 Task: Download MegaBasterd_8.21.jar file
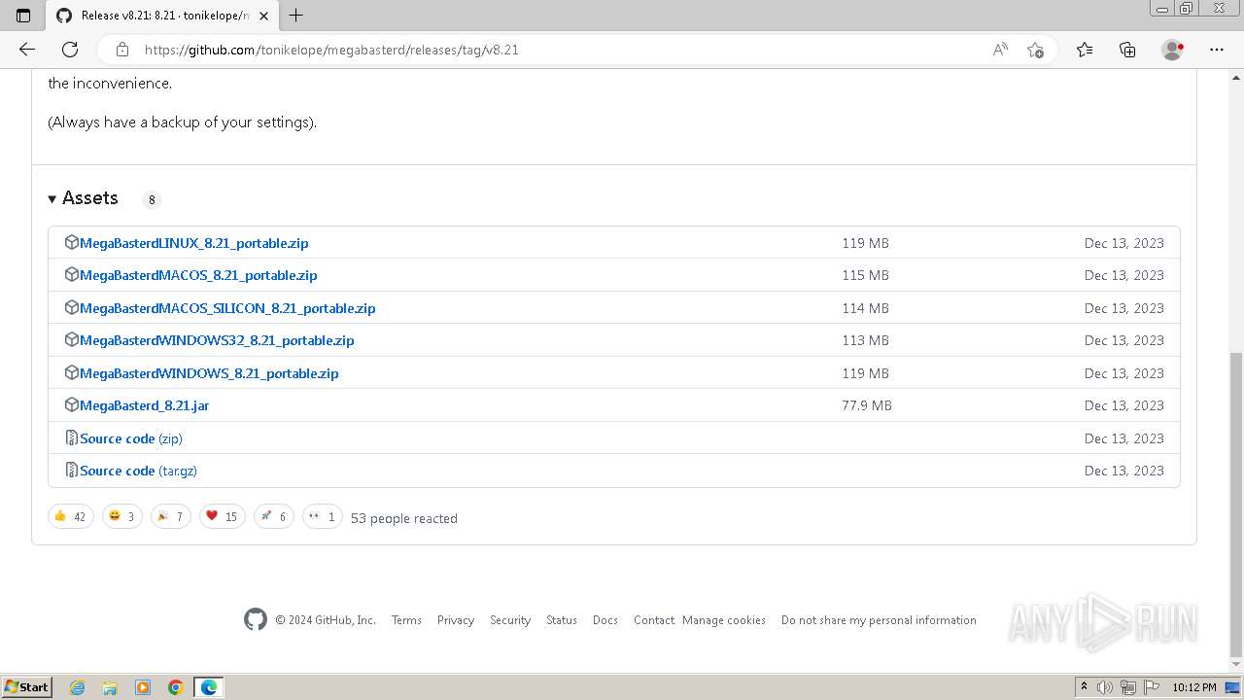pyautogui.click(x=144, y=405)
